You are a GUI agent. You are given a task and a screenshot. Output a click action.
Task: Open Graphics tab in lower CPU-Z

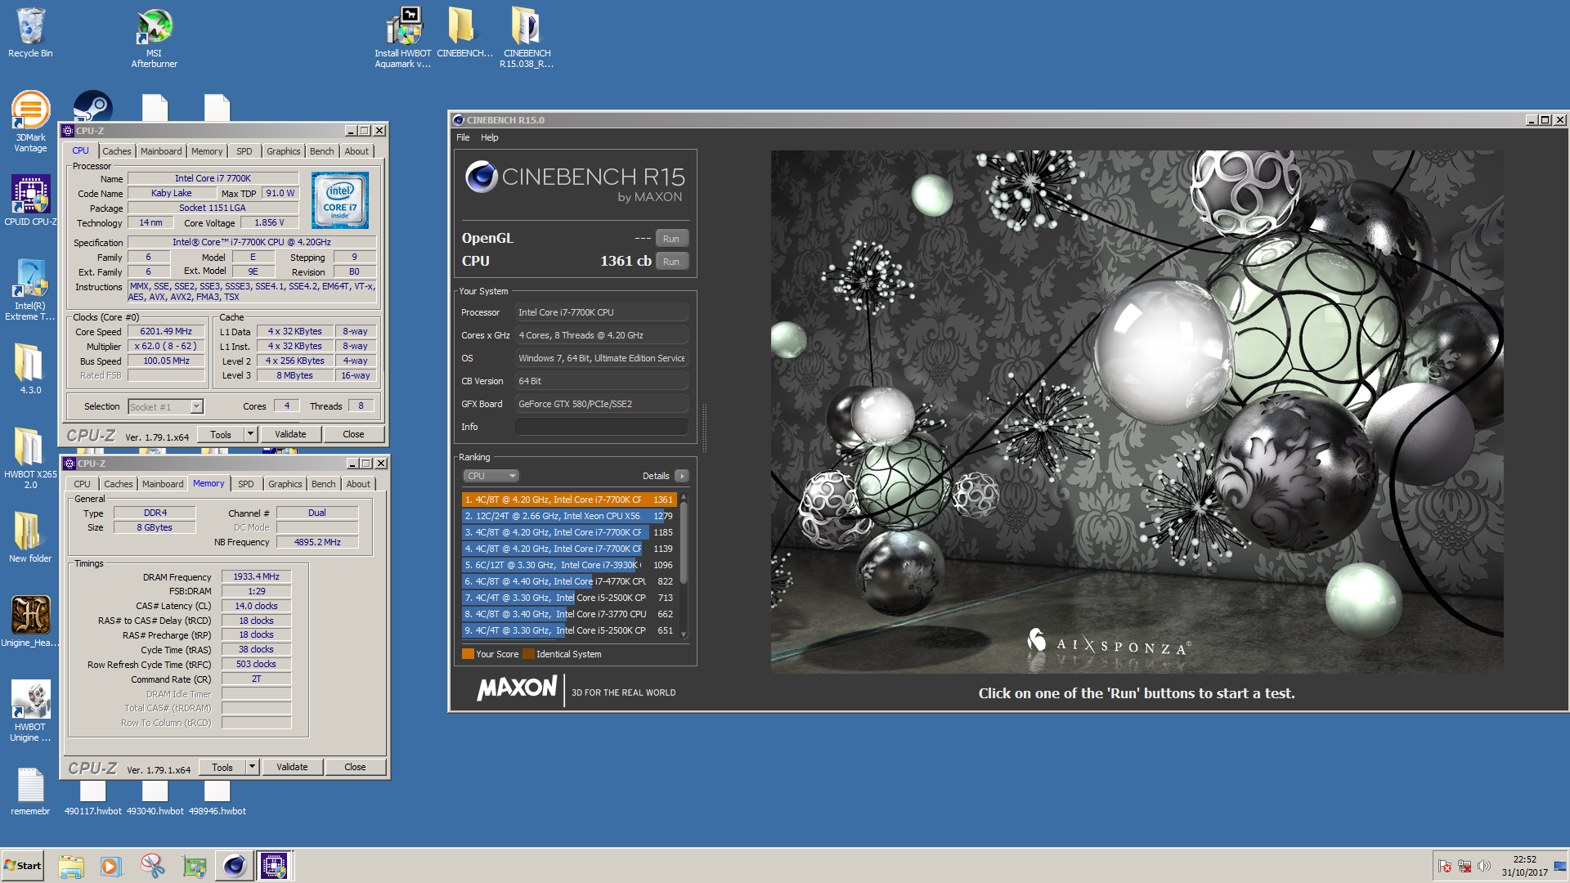point(285,484)
